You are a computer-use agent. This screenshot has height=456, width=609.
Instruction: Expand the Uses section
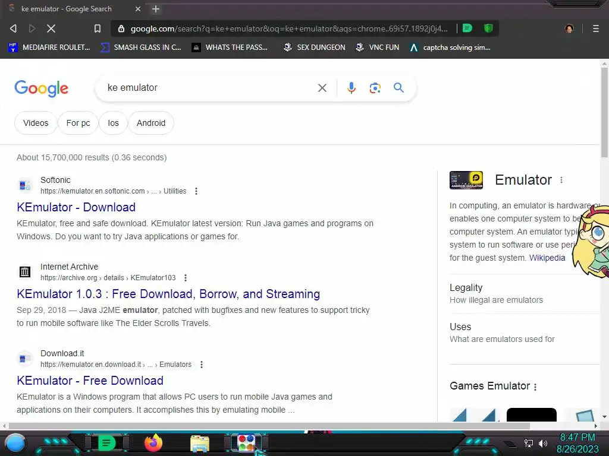(x=525, y=332)
